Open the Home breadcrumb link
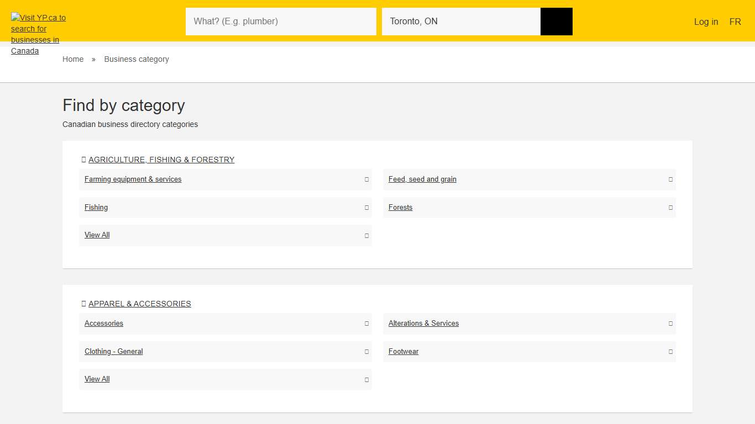The image size is (755, 424). [x=73, y=59]
